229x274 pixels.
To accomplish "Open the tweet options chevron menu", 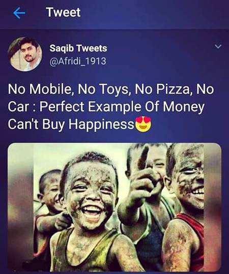I will [218, 46].
